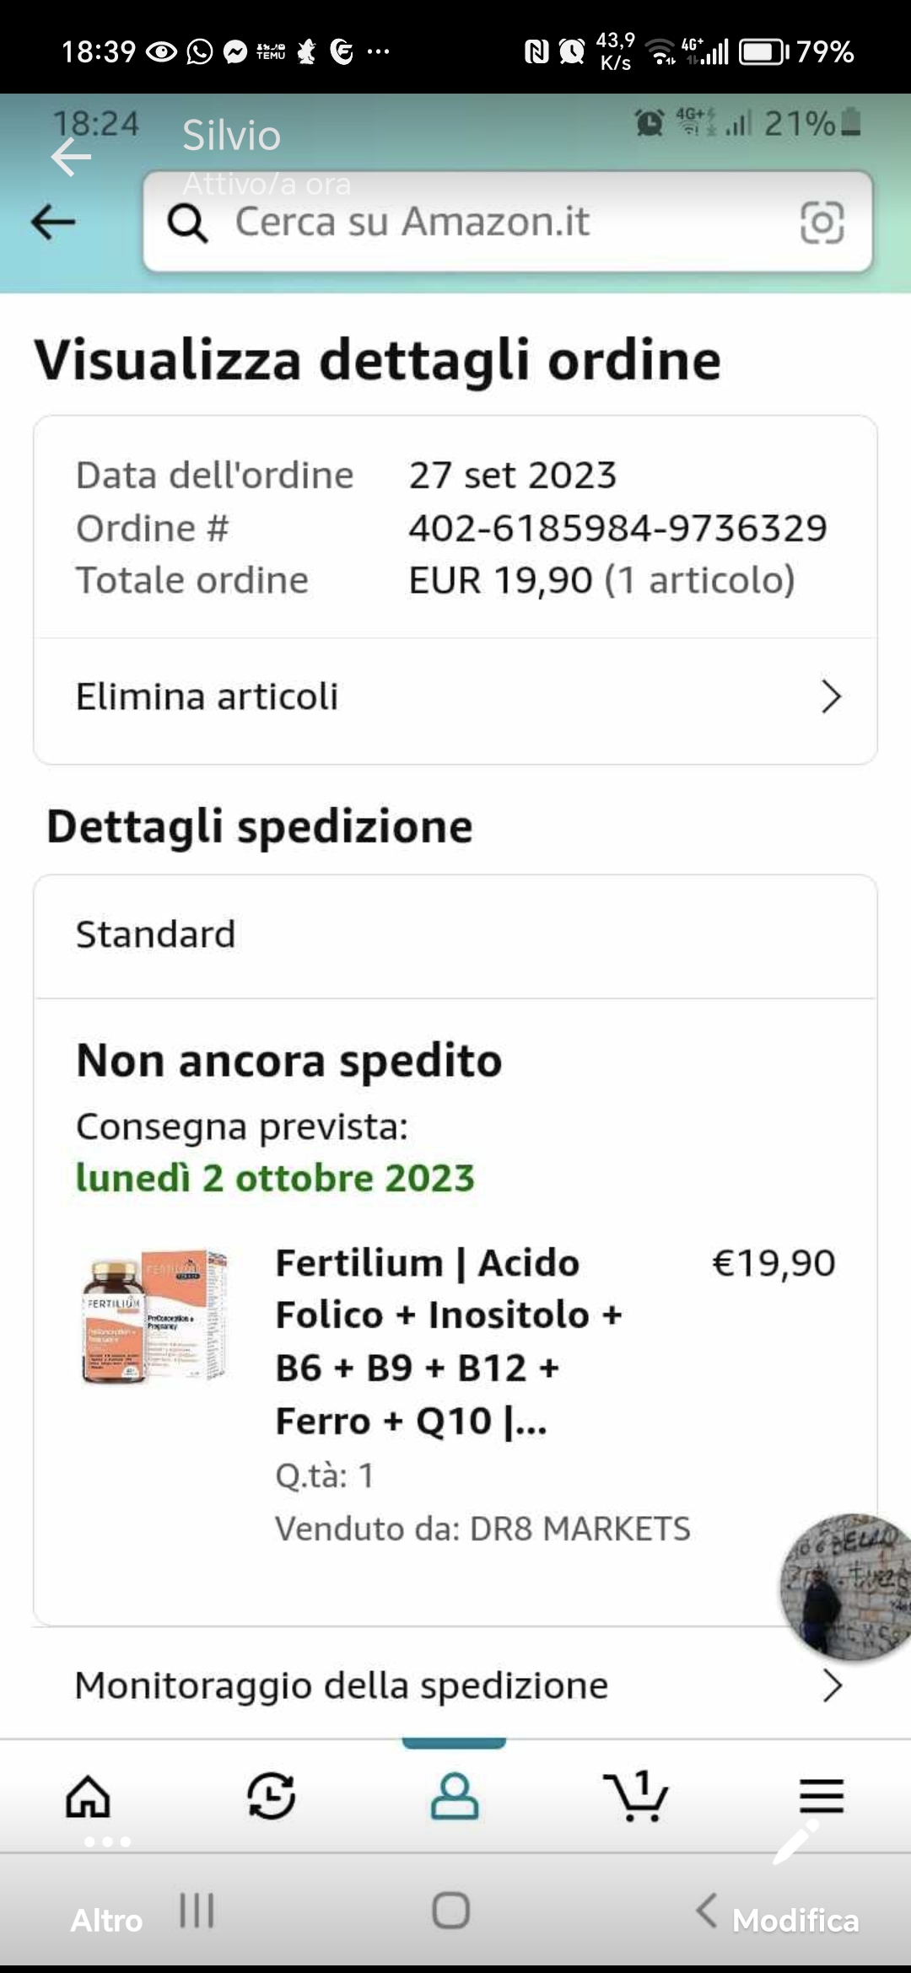
Task: Tap the Monitoraggio della spedizione chevron arrow
Action: (833, 1685)
